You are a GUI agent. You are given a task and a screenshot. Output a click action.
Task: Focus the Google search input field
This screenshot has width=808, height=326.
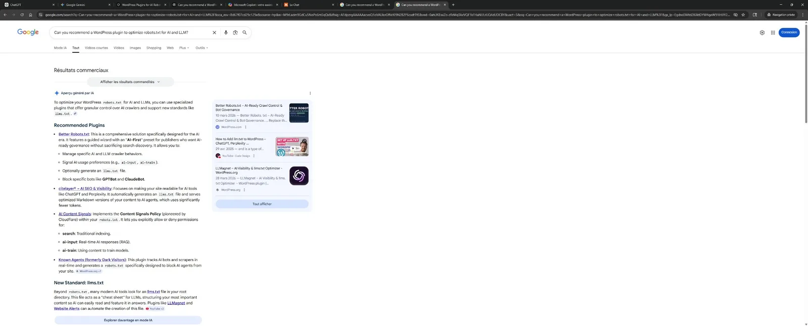pos(131,32)
